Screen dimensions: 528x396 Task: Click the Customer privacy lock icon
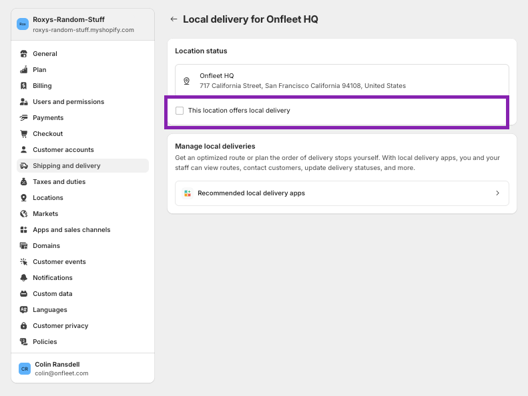[23, 326]
